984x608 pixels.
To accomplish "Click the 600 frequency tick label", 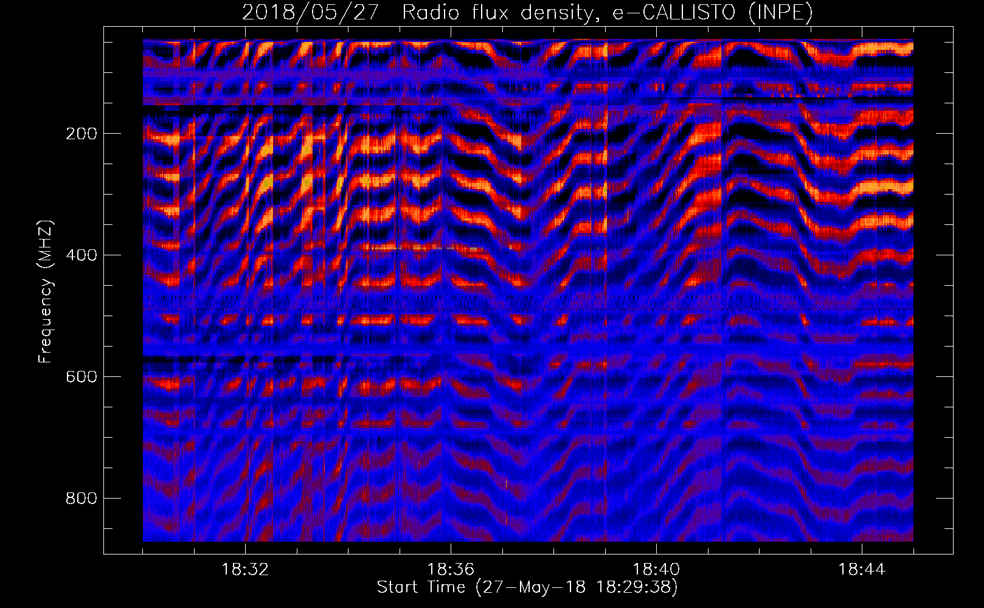I will [81, 377].
